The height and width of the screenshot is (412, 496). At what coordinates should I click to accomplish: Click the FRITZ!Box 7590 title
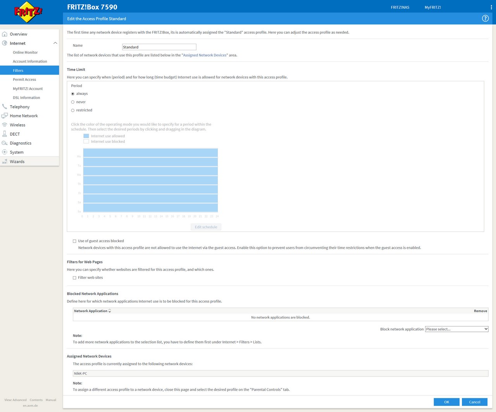(92, 7)
